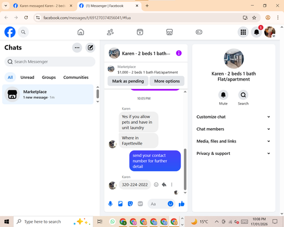The height and width of the screenshot is (227, 284).
Task: Open the Windows notification center
Action: point(275,221)
